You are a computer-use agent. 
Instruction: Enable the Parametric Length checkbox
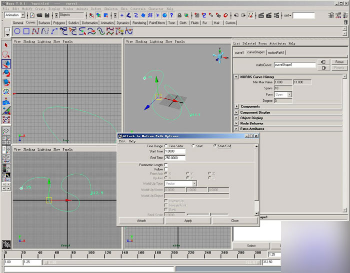coord(166,165)
